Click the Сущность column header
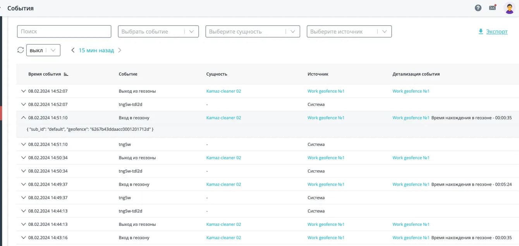This screenshot has width=519, height=246. pos(217,74)
